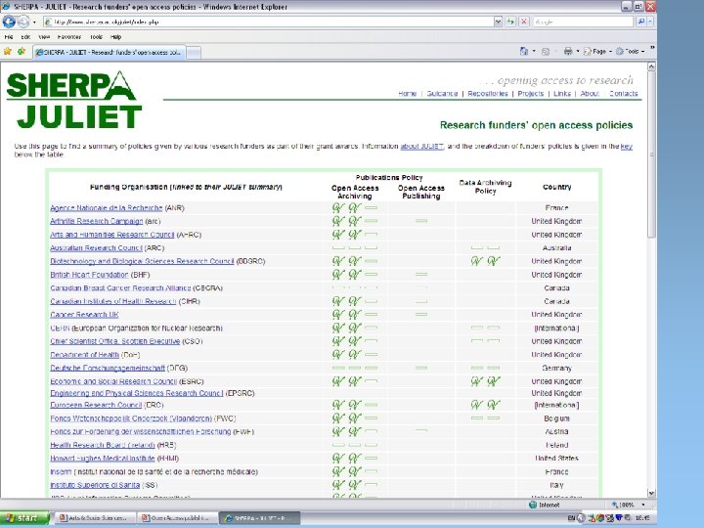
Task: Open the File menu
Action: (x=9, y=37)
